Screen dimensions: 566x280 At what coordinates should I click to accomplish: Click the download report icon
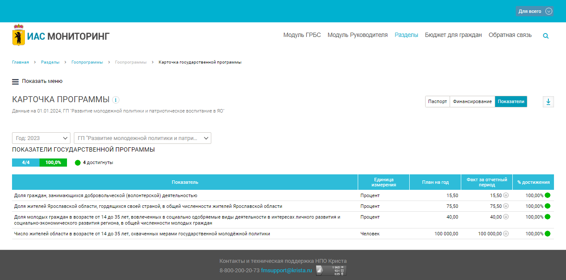(548, 102)
